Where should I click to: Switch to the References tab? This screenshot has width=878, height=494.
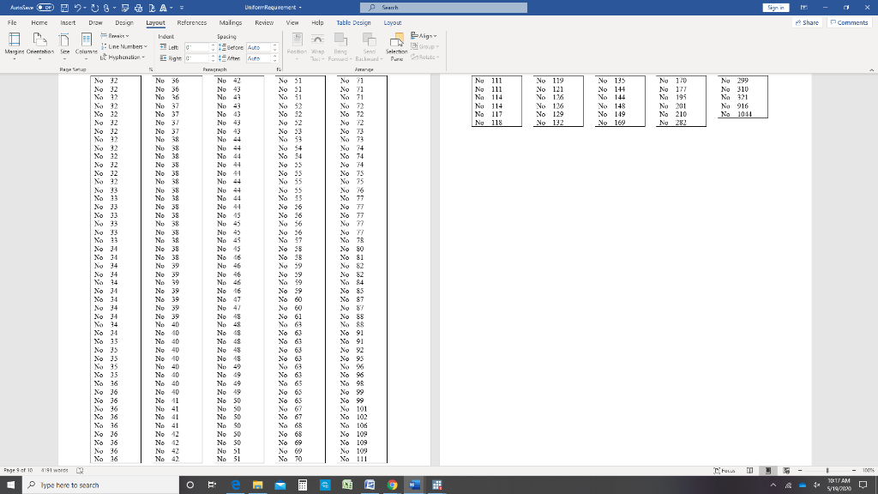(x=191, y=22)
